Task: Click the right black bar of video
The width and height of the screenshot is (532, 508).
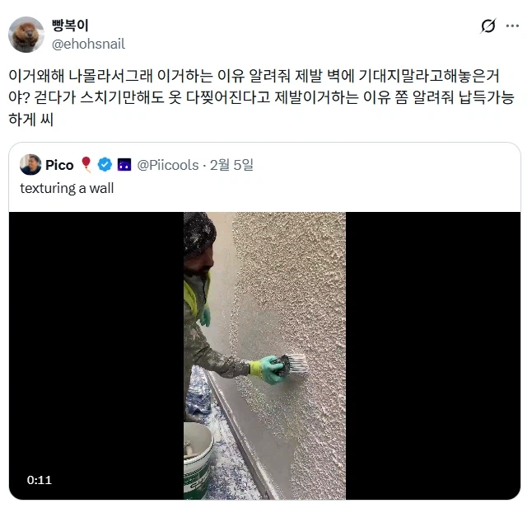Action: point(433,355)
